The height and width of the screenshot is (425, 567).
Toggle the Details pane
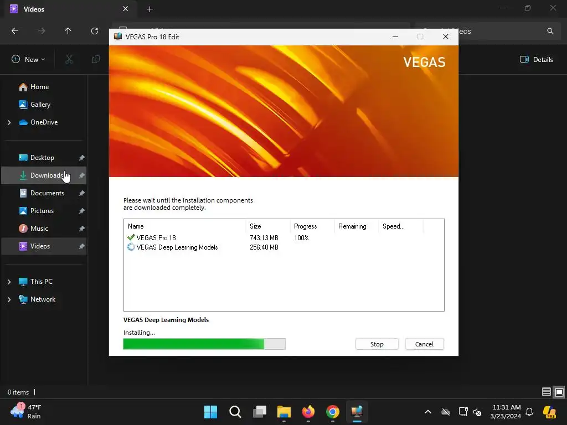pos(536,59)
